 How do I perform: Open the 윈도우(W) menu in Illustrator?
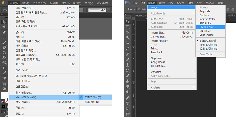coord(102,3)
